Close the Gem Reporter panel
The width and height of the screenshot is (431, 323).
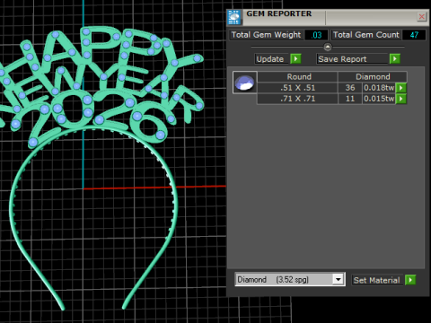(421, 16)
